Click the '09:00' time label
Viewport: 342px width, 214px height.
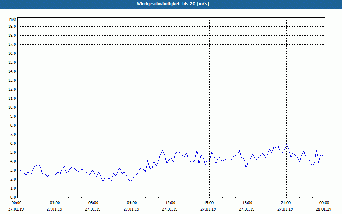click(x=133, y=203)
